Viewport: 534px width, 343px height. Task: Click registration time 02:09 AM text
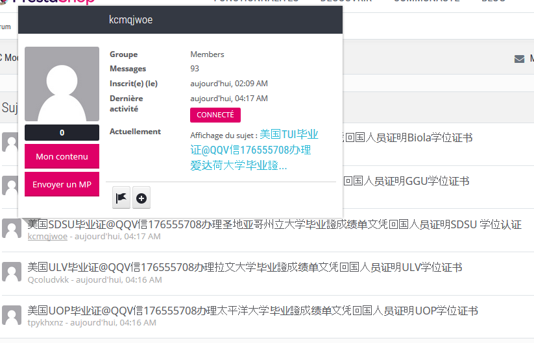(229, 84)
